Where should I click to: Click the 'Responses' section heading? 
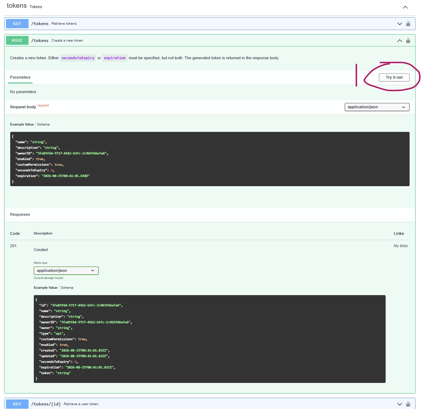pyautogui.click(x=20, y=214)
